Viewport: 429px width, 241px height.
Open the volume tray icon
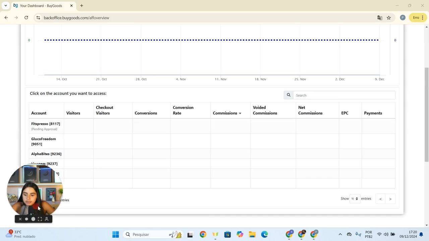tap(386, 234)
